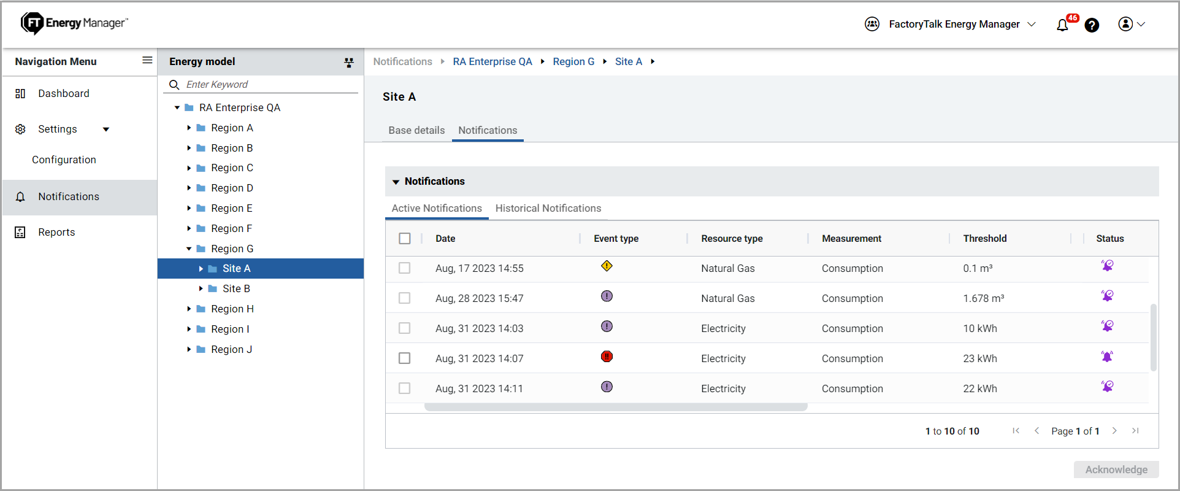Expand the Region A tree node arrow
This screenshot has width=1180, height=491.
(189, 128)
